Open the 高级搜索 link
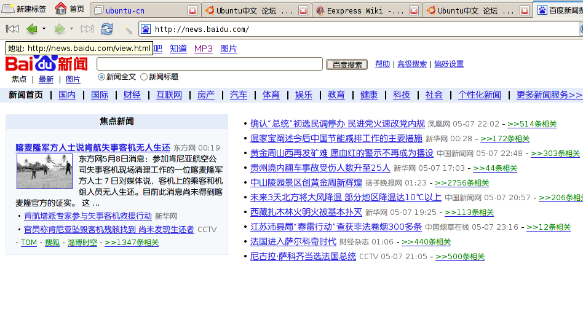This screenshot has height=312, width=583. click(x=412, y=64)
